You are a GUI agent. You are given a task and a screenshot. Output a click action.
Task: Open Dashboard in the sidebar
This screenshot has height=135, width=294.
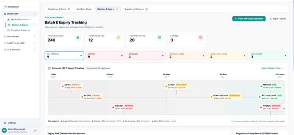coord(13,7)
